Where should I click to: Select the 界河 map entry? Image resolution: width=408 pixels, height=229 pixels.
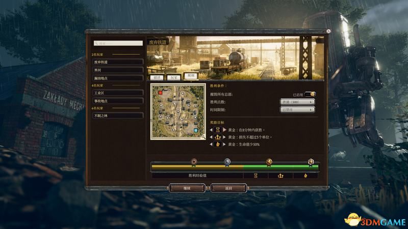point(118,70)
